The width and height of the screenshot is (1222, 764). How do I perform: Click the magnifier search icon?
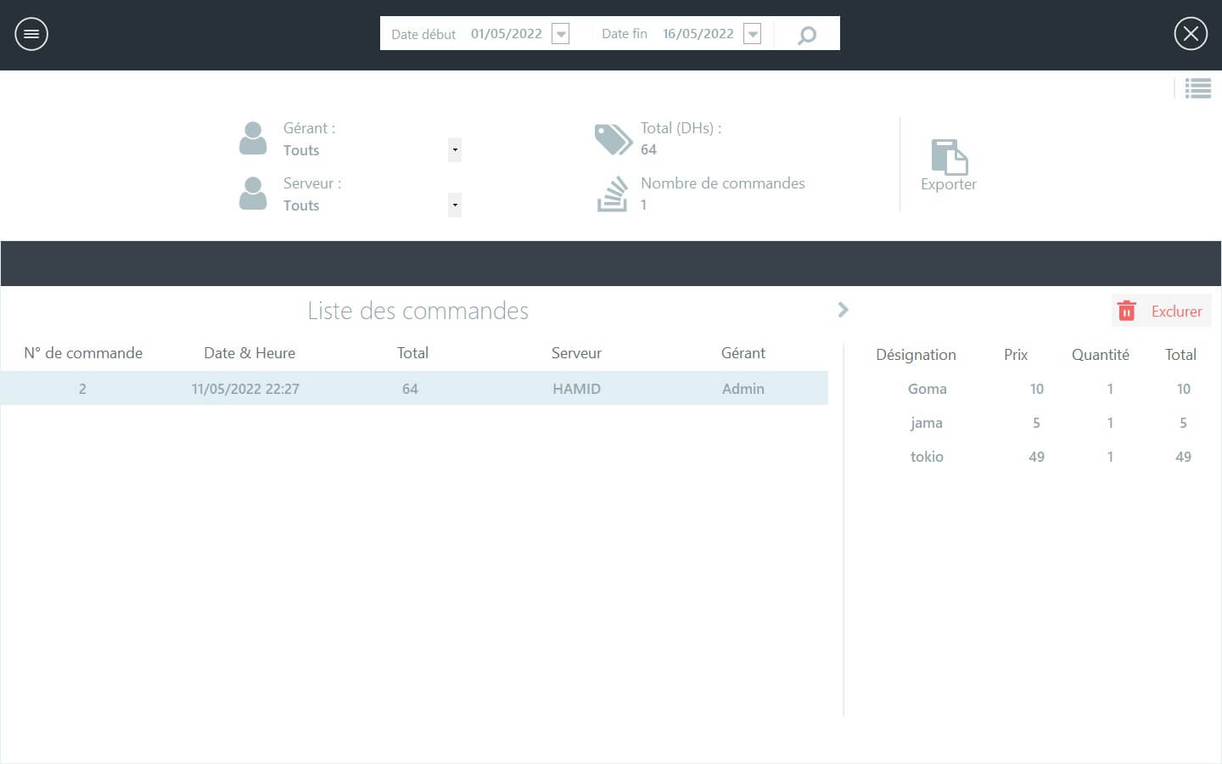[x=807, y=35]
